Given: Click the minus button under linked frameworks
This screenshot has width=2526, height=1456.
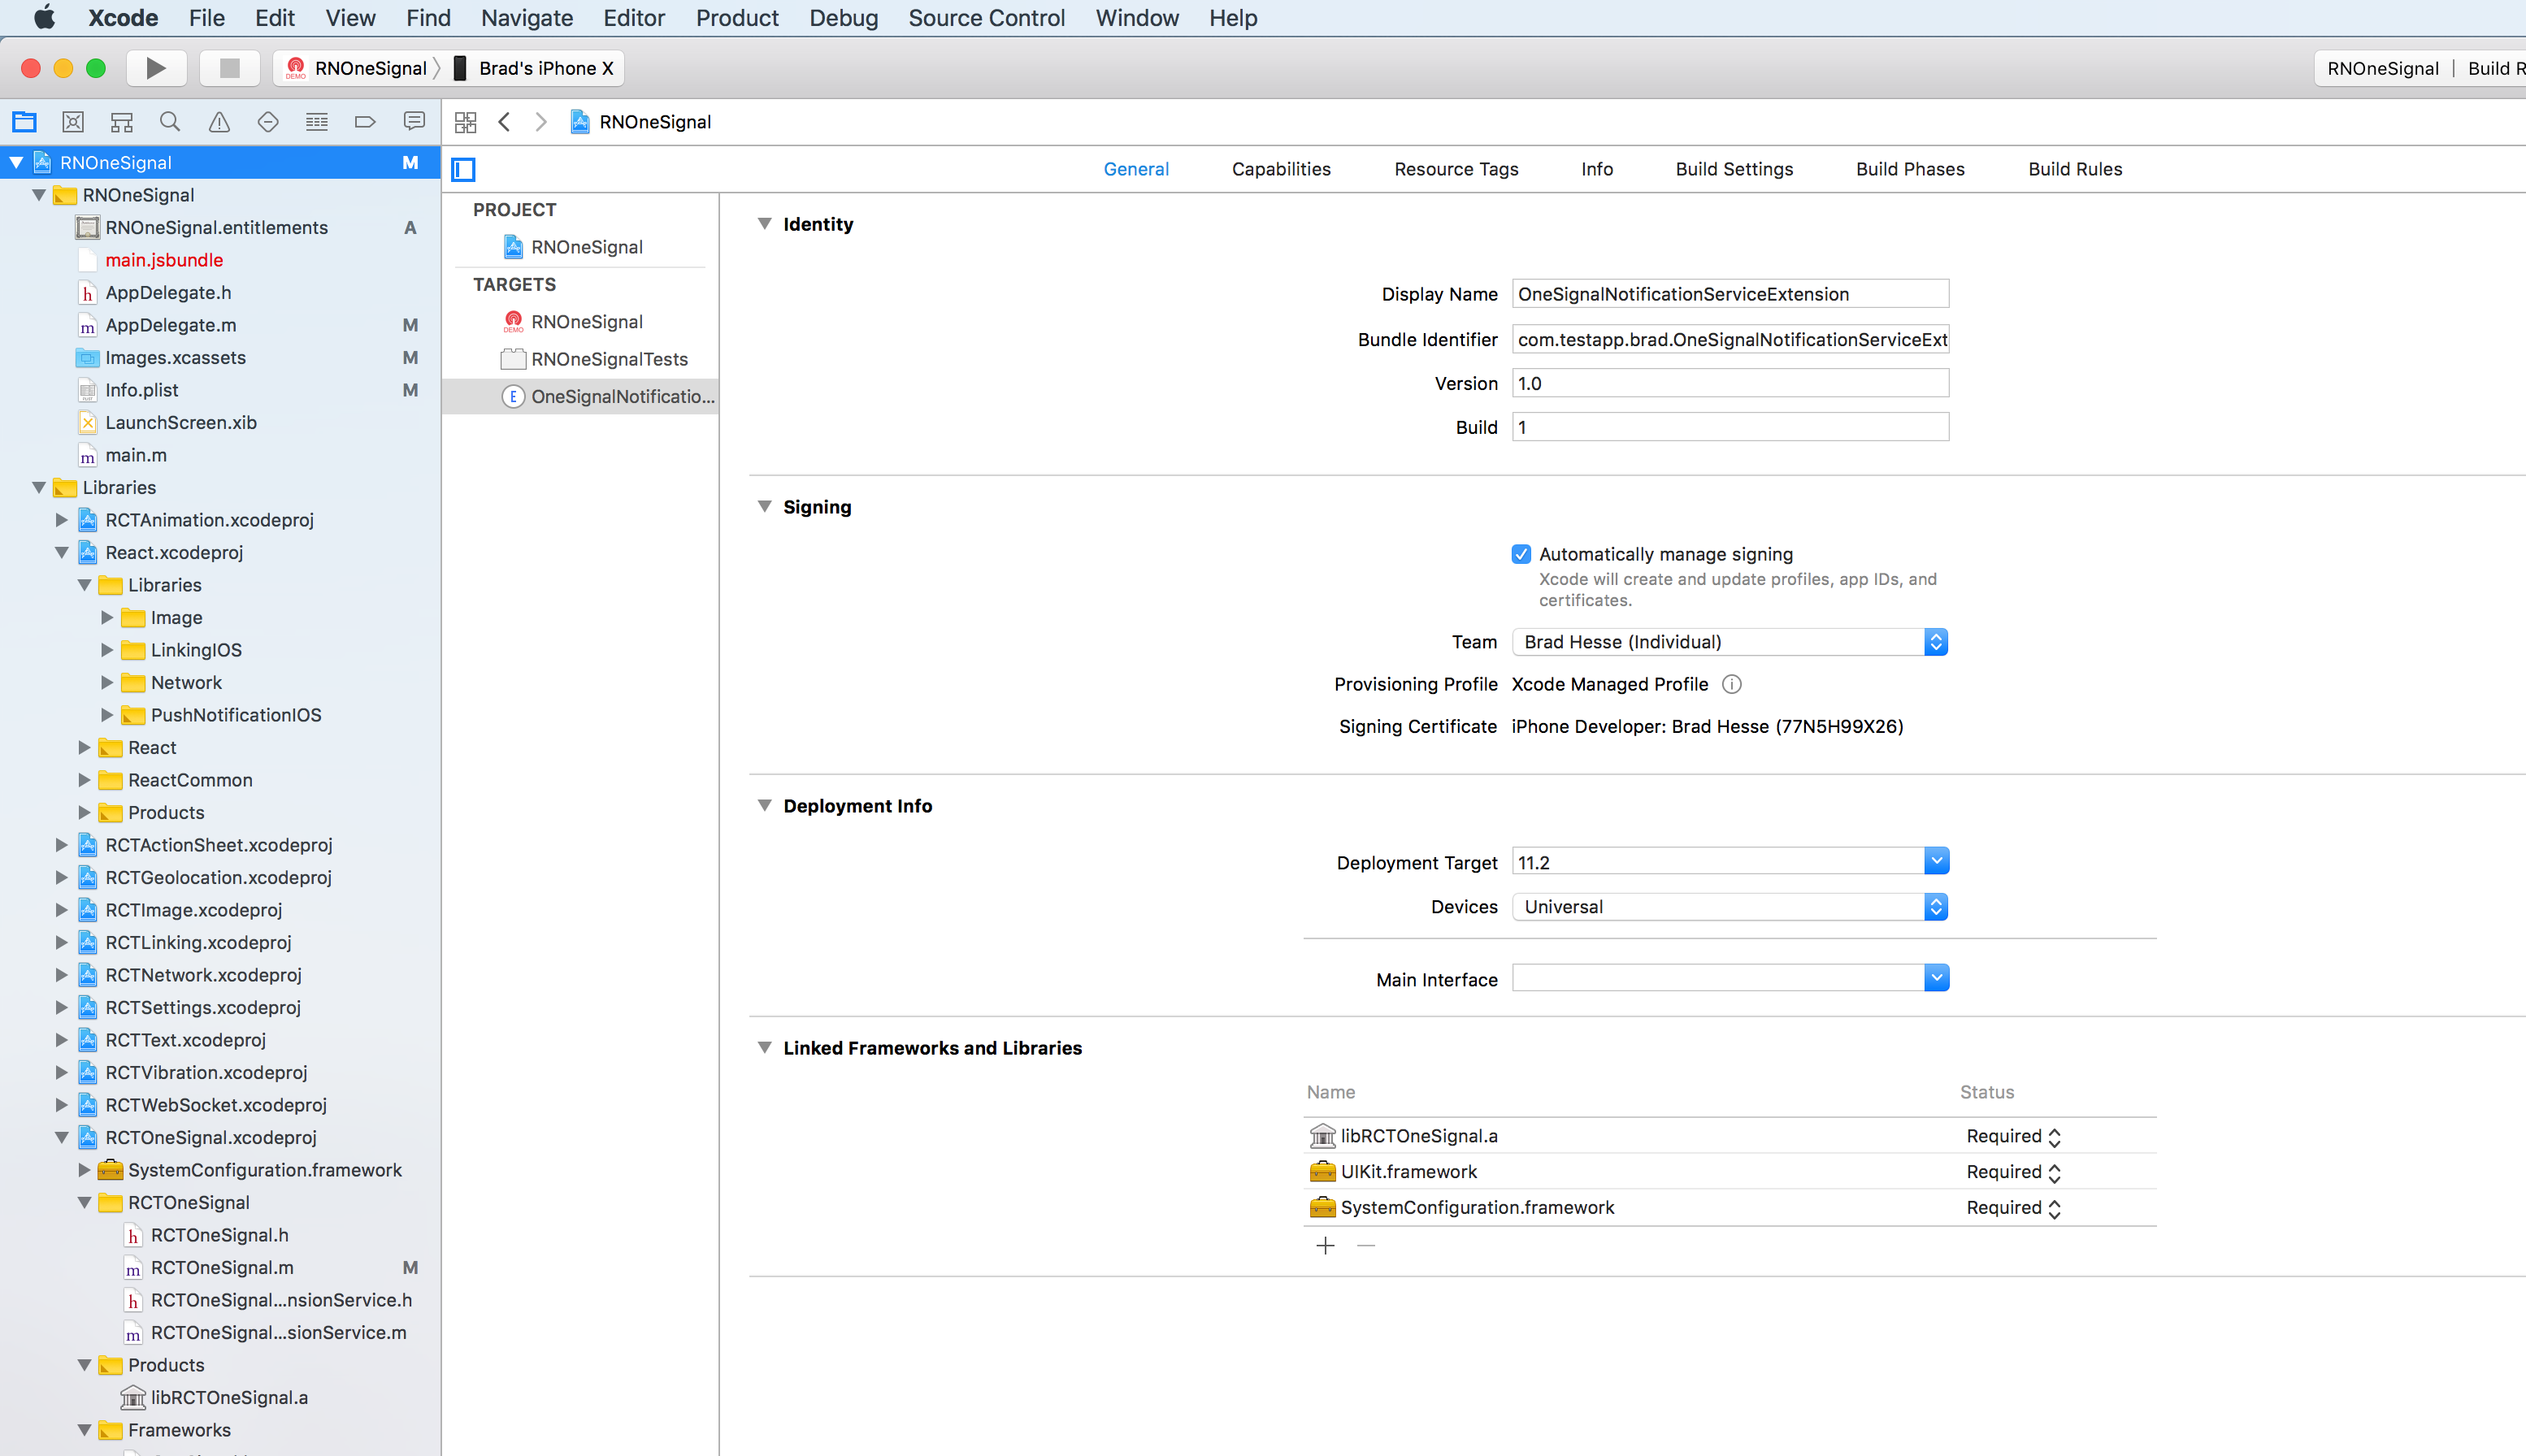Looking at the screenshot, I should click(x=1366, y=1245).
